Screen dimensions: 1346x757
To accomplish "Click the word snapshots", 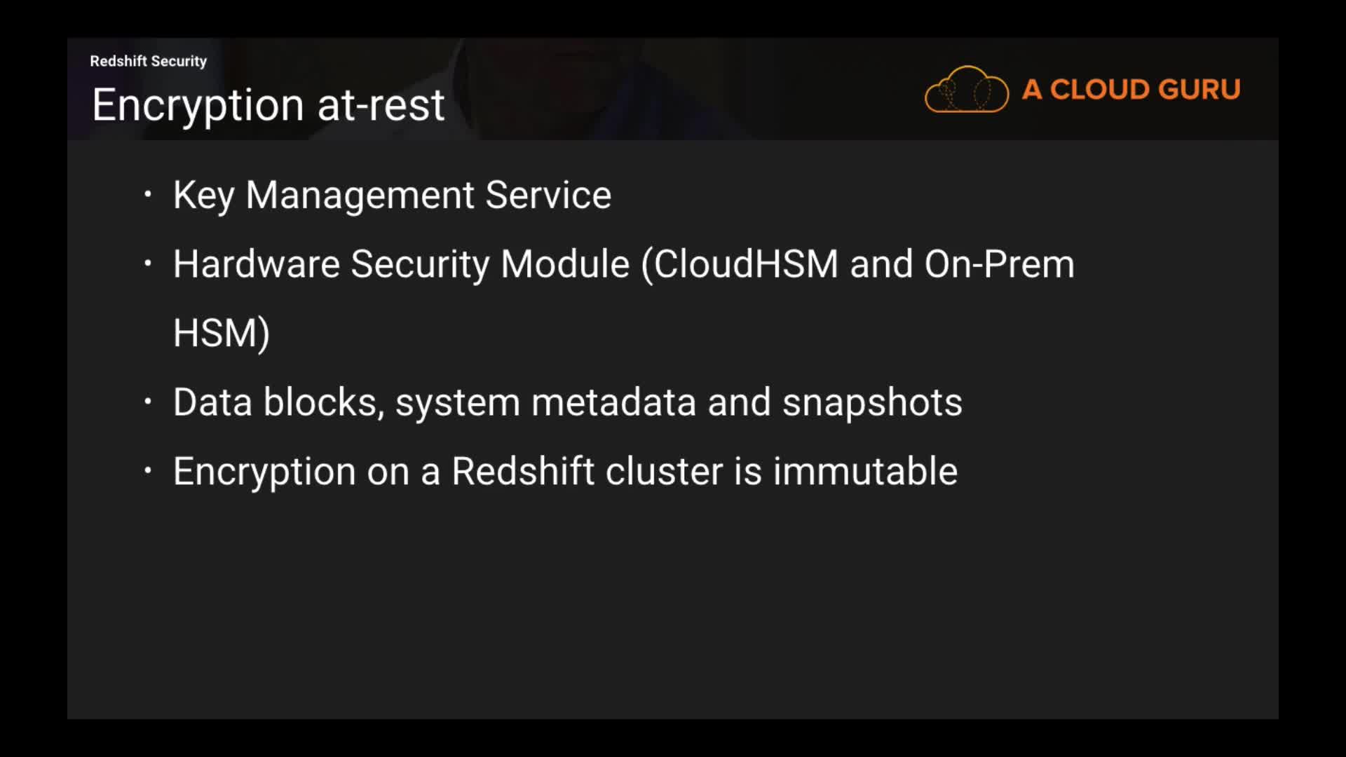I will click(872, 402).
